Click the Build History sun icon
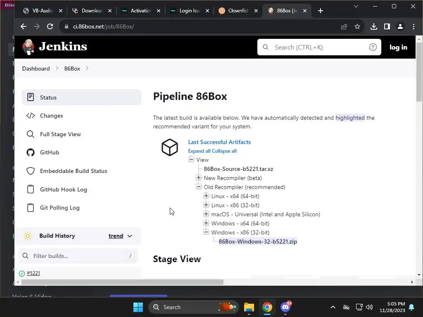 click(x=28, y=236)
